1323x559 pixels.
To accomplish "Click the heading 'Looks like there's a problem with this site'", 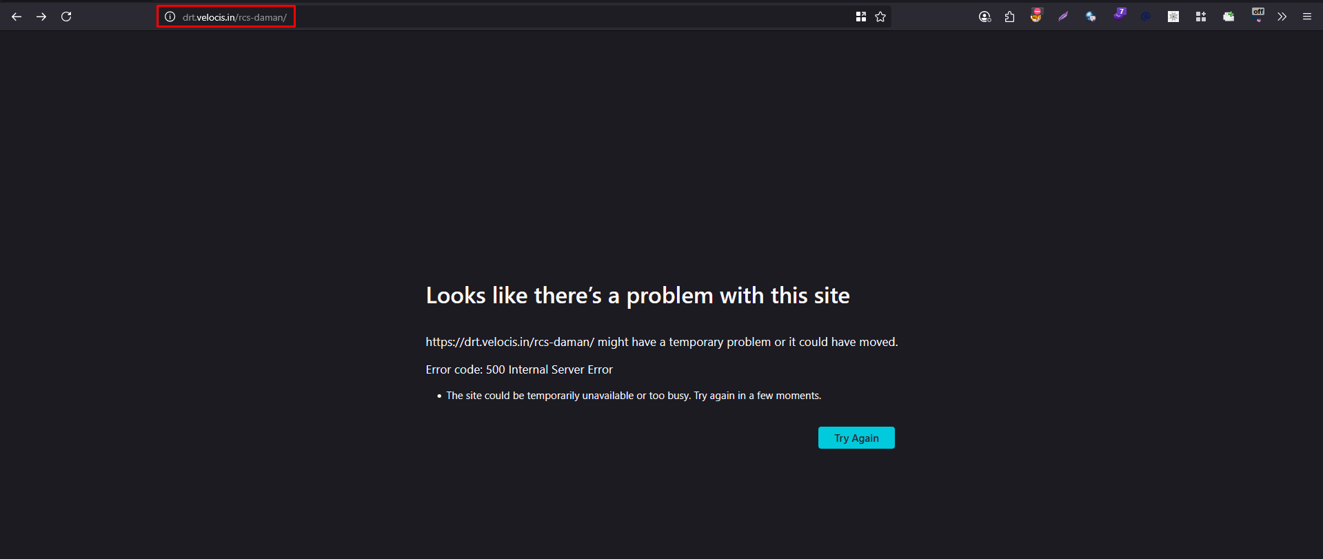I will tap(638, 296).
